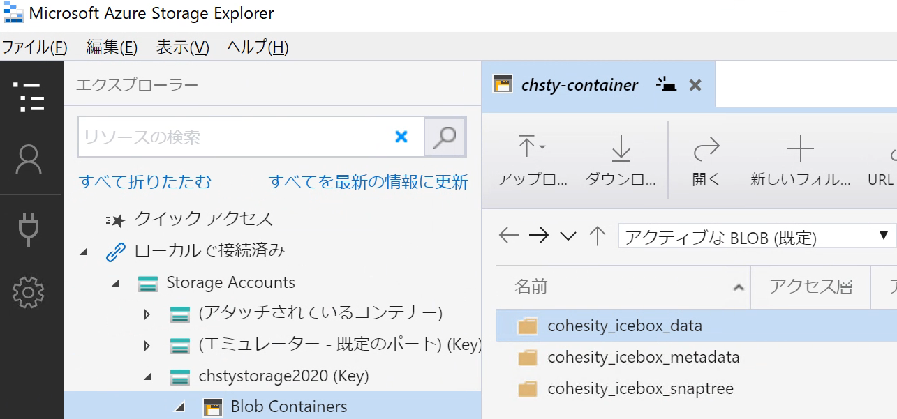Click the Download toolbar button
The image size is (897, 419).
coord(621,162)
